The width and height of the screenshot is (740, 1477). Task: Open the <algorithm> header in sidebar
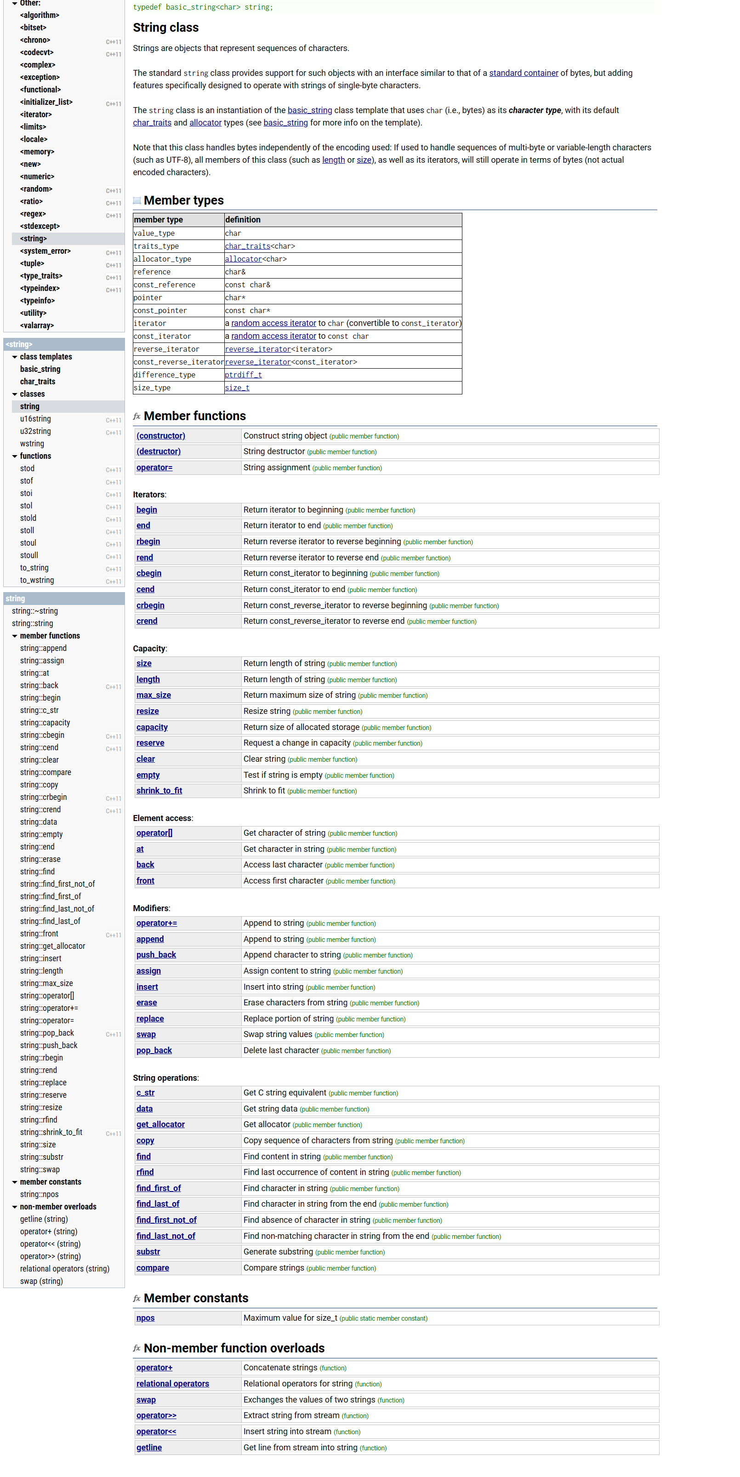pyautogui.click(x=40, y=16)
